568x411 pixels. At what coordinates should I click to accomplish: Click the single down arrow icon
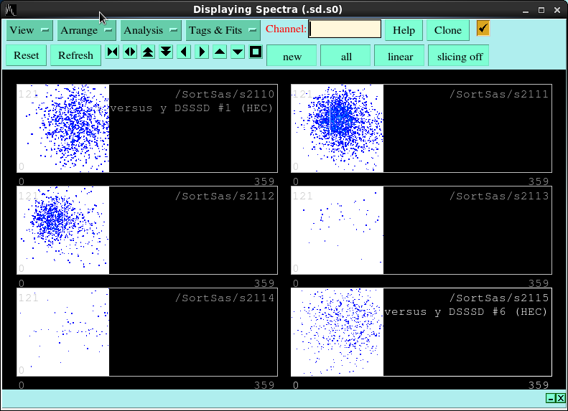(238, 52)
